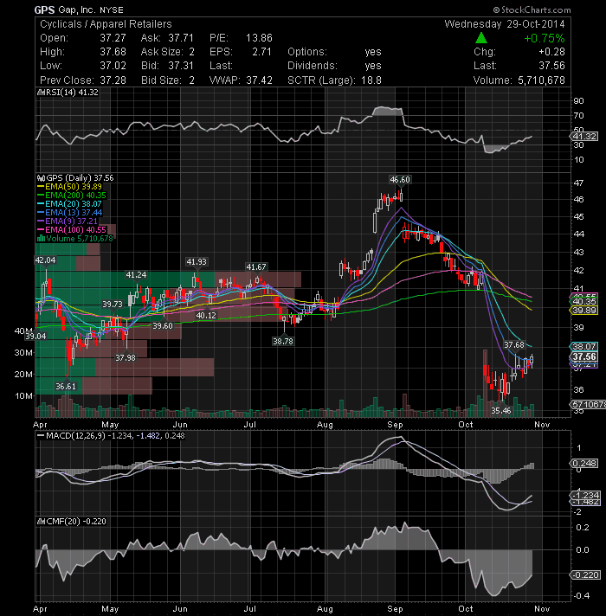Click the 36.61 April low label
The image size is (606, 616).
pyautogui.click(x=66, y=387)
